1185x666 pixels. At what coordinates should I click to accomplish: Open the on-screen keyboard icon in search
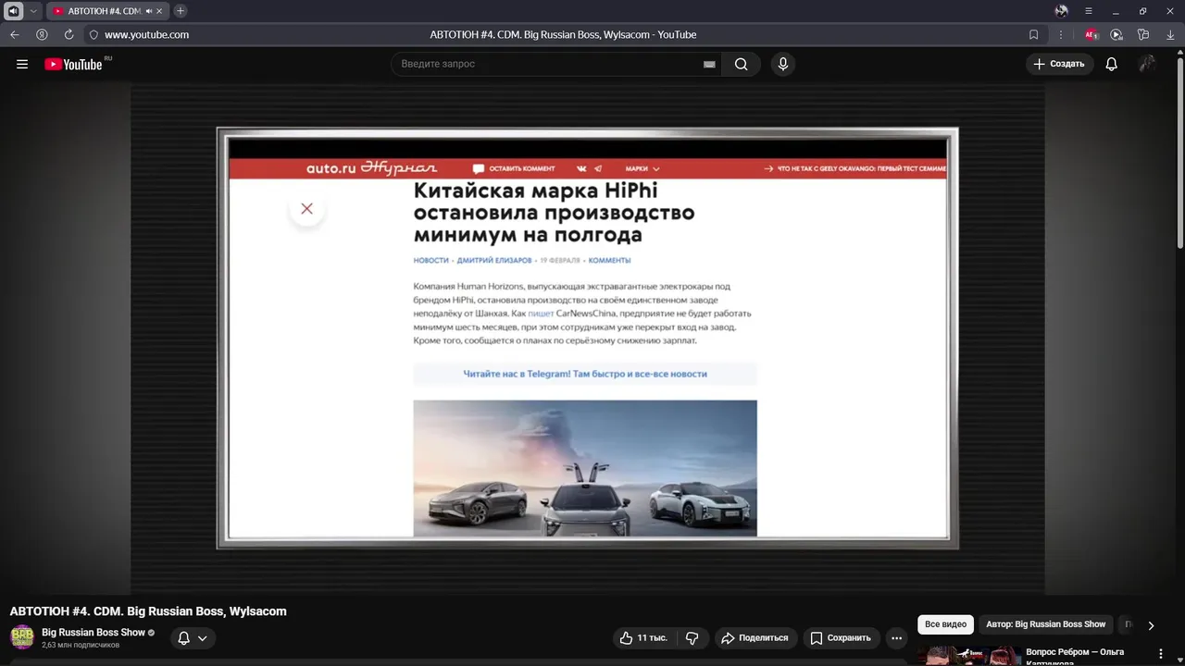709,64
